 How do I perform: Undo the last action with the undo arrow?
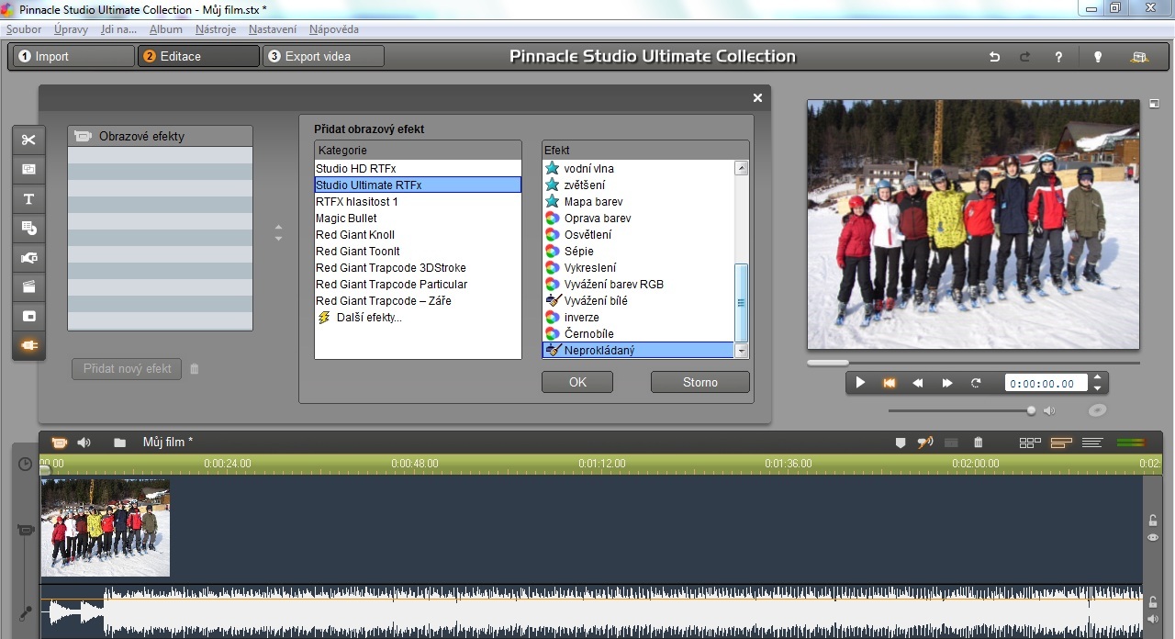click(994, 57)
